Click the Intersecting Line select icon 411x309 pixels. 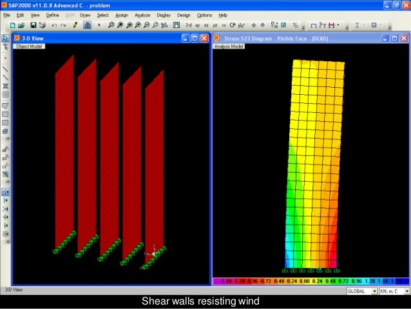pos(5,174)
